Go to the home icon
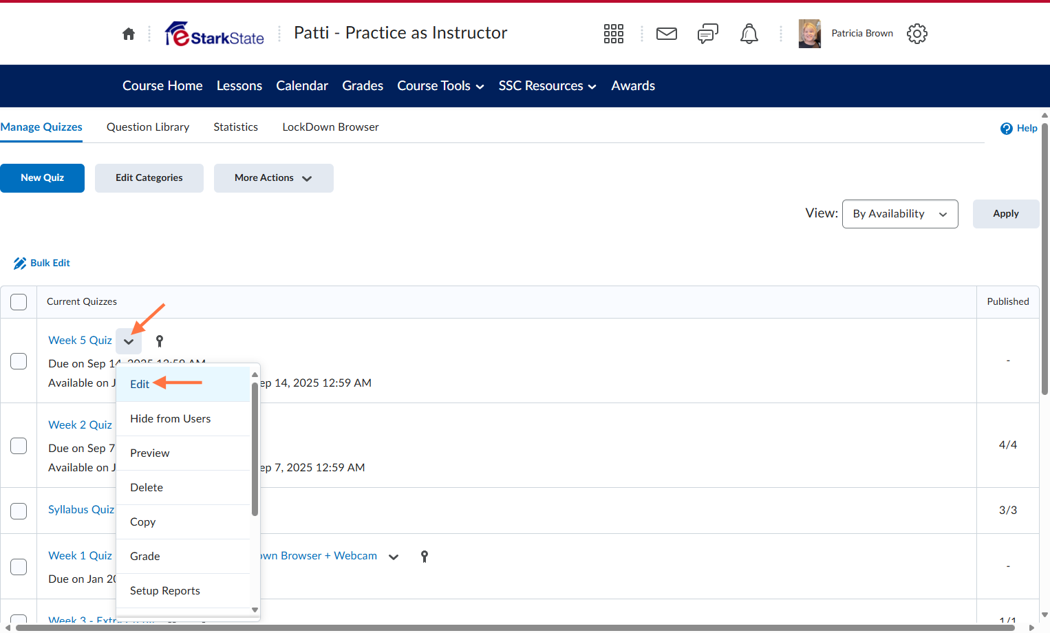Viewport: 1050px width, 633px height. 129,34
